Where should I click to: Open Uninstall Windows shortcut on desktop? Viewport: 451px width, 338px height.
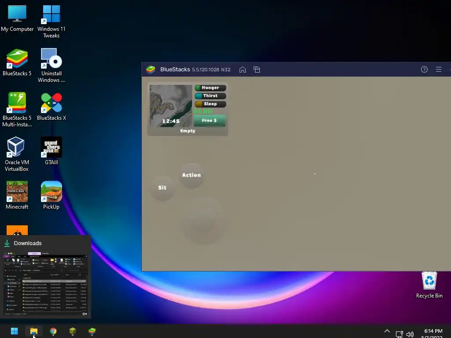[x=51, y=65]
